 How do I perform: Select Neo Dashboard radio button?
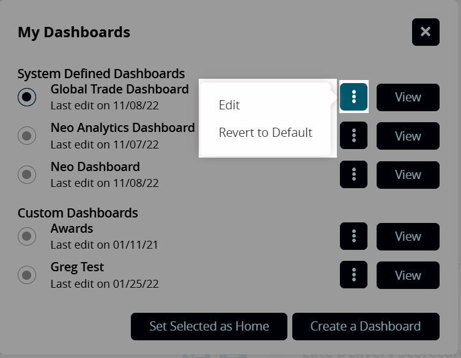[27, 175]
